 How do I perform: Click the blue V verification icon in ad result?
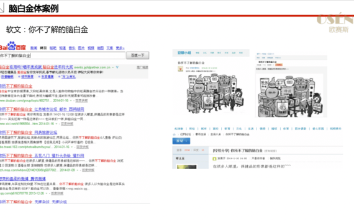coord(117,68)
